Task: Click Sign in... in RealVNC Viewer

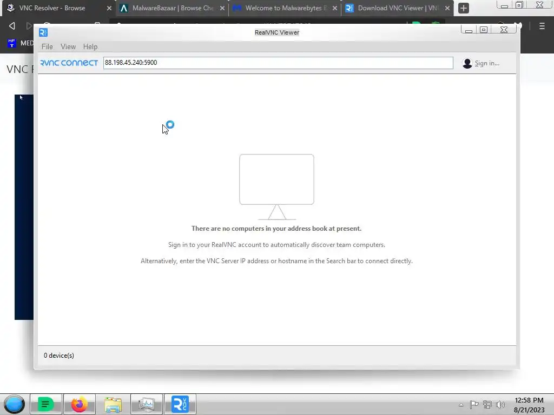Action: (x=487, y=63)
